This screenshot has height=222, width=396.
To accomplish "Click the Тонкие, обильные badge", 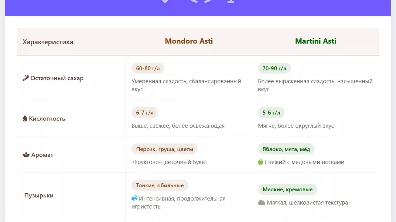I will tap(160, 185).
